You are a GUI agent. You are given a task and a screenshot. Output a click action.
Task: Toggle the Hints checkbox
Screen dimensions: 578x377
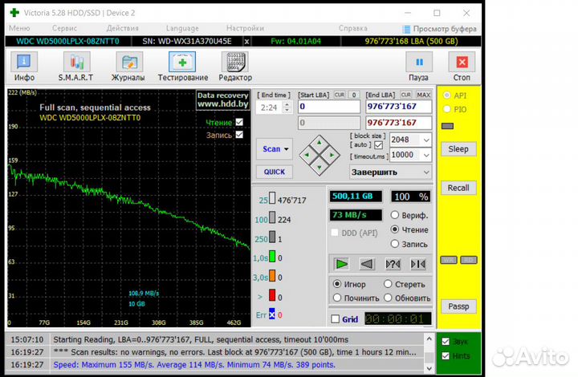pos(446,355)
